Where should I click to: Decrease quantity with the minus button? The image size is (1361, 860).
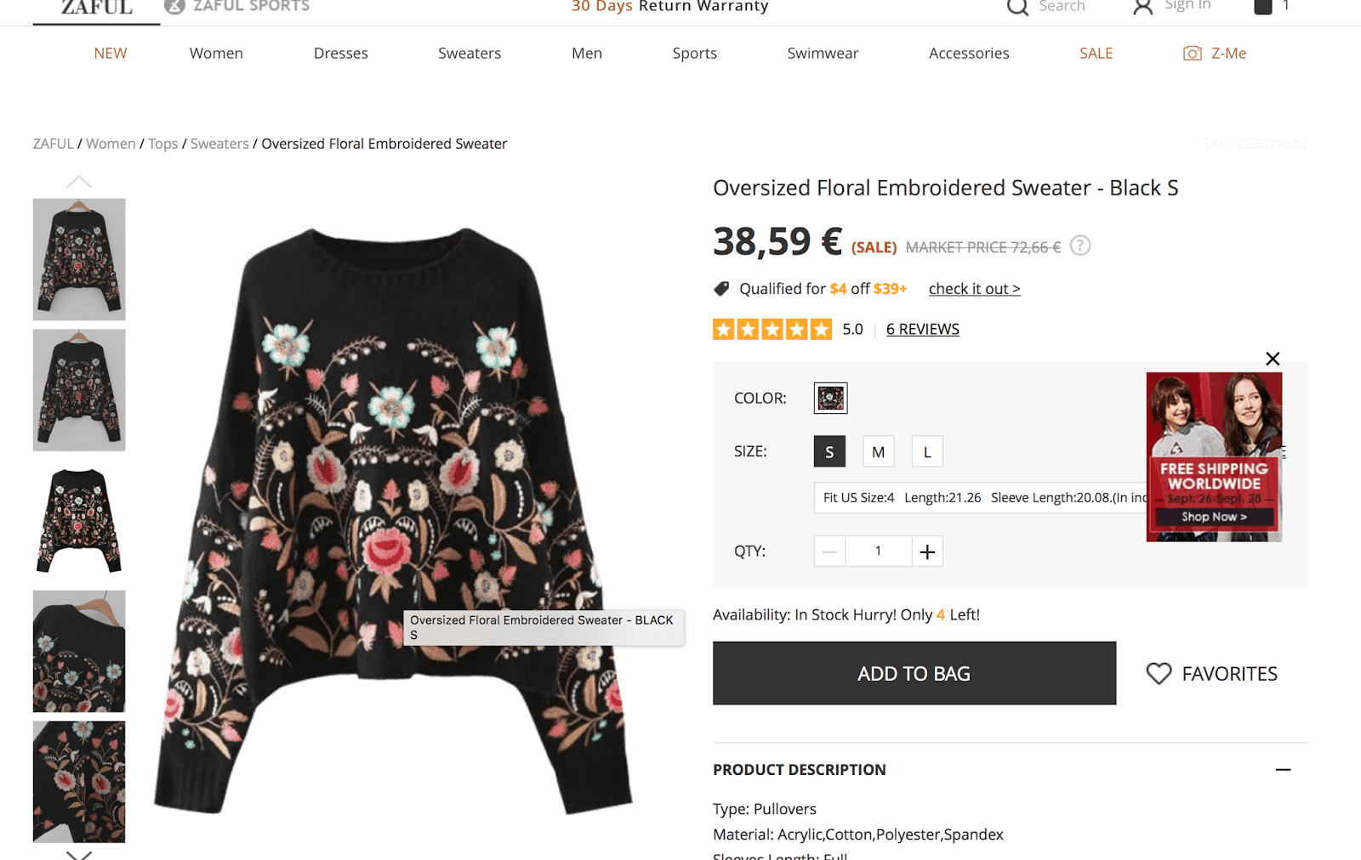[829, 552]
